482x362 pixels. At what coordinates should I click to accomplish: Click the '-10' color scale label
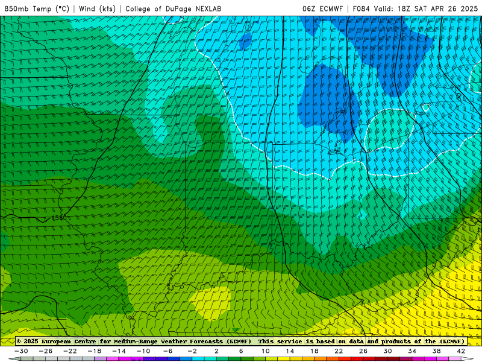coord(143,351)
